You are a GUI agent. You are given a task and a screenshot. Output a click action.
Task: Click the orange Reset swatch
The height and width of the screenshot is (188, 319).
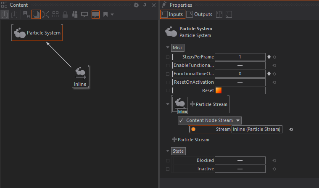point(218,90)
